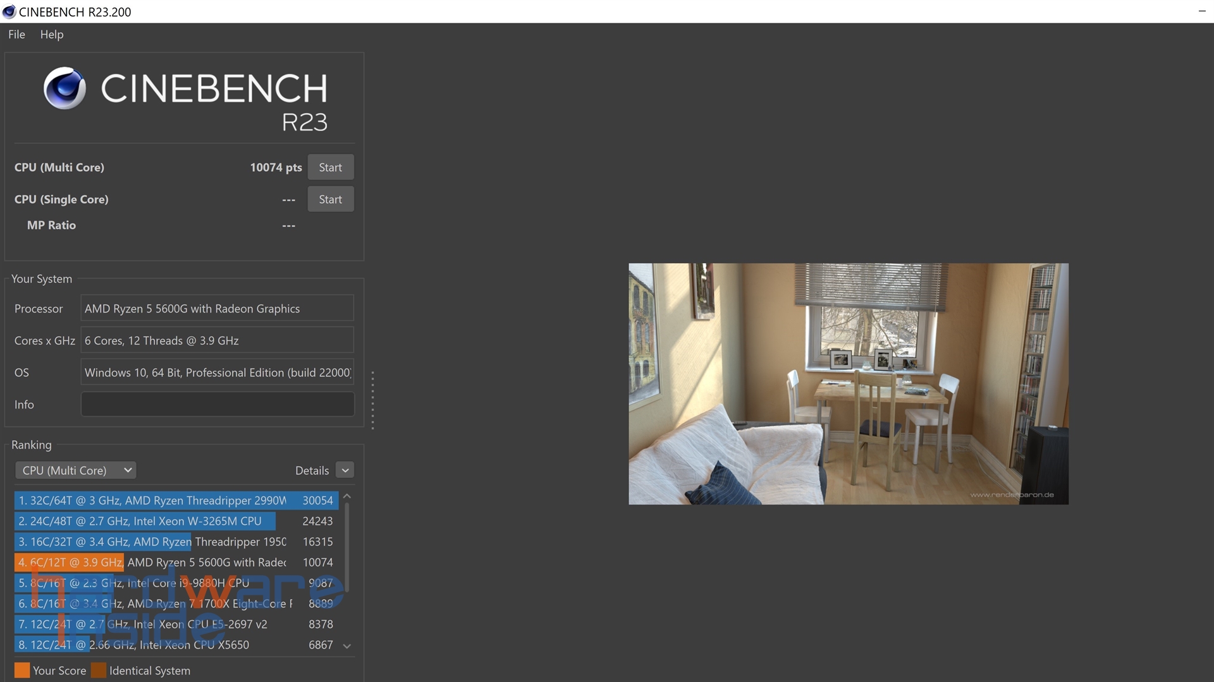The image size is (1214, 682).
Task: Open the File menu
Action: 16,35
